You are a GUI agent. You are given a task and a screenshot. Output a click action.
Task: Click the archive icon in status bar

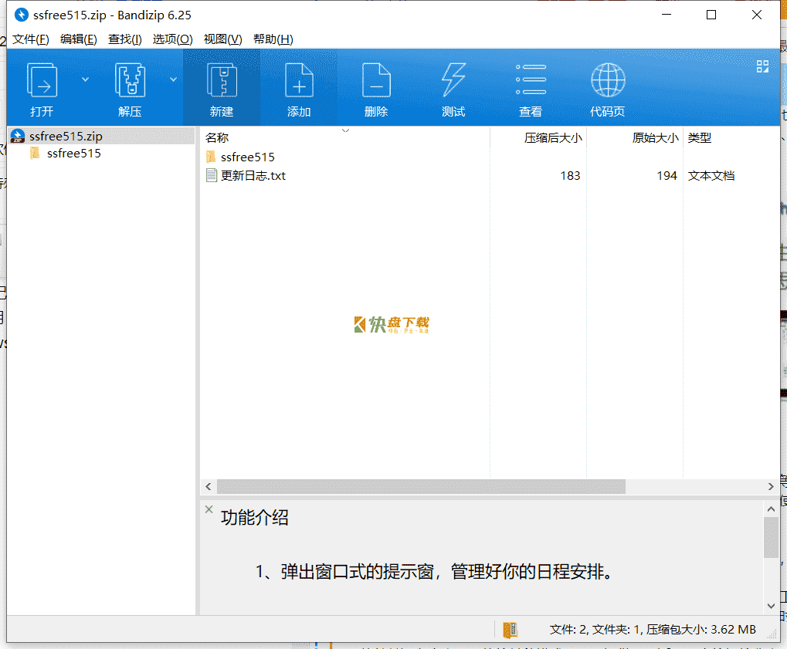(510, 630)
